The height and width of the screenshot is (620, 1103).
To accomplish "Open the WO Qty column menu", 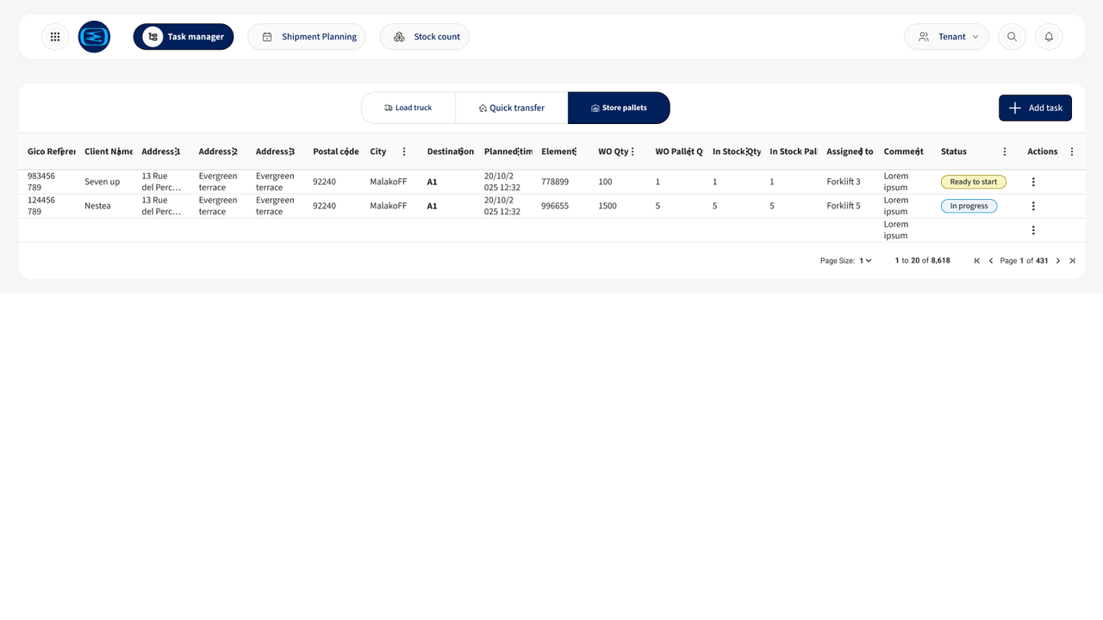I will 633,152.
